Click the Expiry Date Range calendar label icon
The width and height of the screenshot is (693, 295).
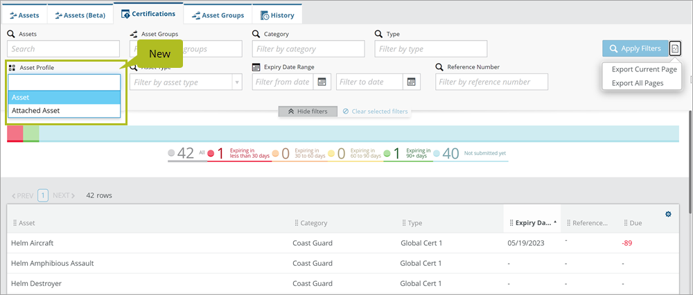pyautogui.click(x=256, y=67)
